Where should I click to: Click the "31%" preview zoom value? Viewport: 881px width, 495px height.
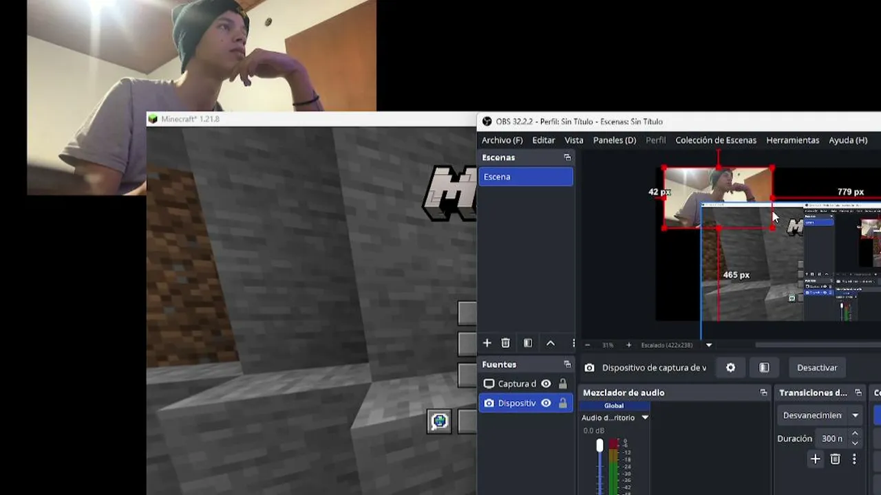pyautogui.click(x=608, y=345)
